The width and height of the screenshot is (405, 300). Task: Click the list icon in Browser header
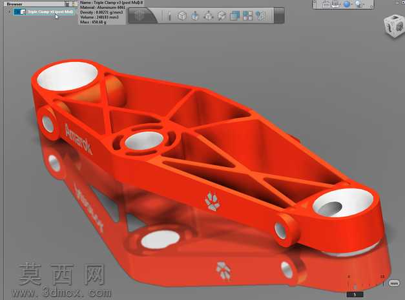(67, 4)
